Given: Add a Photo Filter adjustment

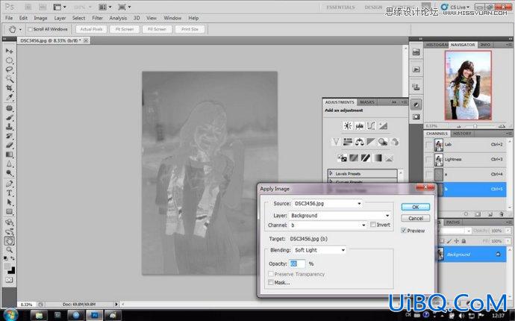Looking at the screenshot, I should point(383,142).
